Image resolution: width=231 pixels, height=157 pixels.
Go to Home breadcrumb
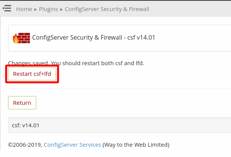(23, 9)
